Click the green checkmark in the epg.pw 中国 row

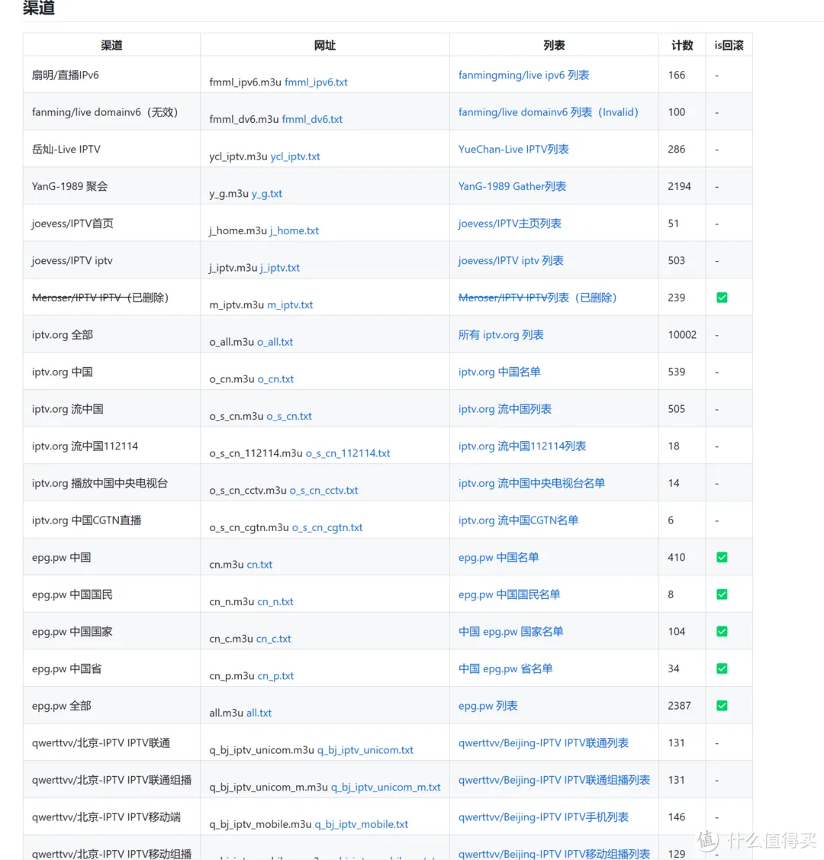tap(722, 557)
